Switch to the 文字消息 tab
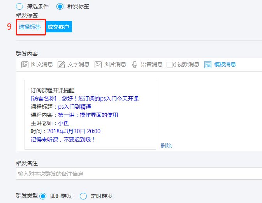Viewport: 262px width, 203px height. point(79,64)
